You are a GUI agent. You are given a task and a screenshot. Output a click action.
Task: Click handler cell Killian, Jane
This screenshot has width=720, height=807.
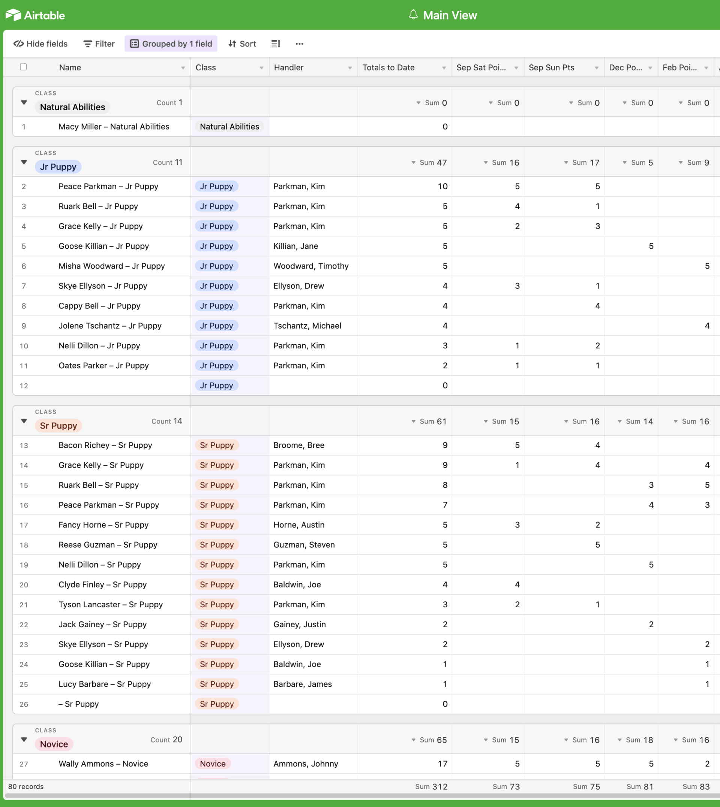coord(296,246)
